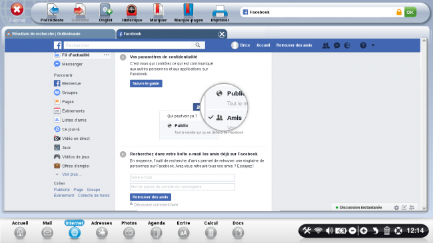Open Adresses app in dock
The image size is (433, 243).
(102, 233)
